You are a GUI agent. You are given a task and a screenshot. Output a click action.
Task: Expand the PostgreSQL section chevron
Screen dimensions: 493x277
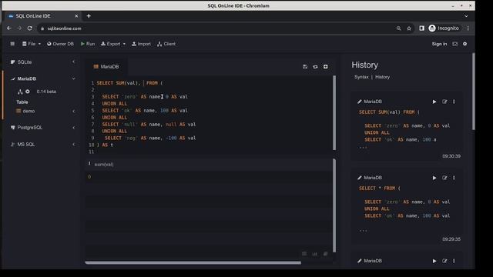point(74,128)
